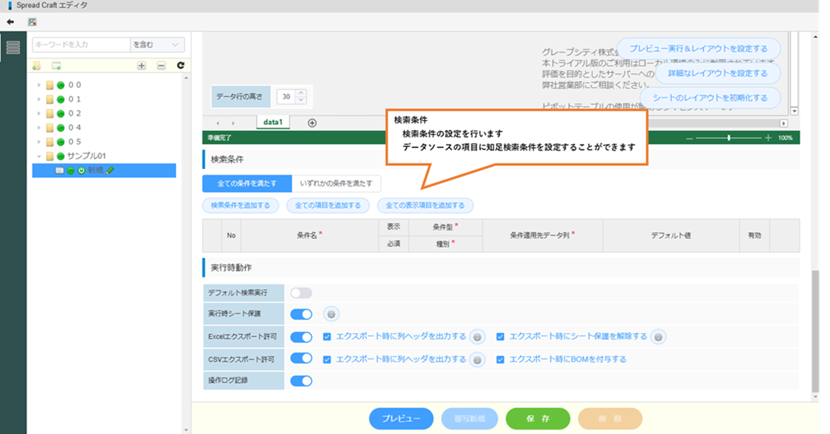Click the green 保存 button

tap(538, 419)
